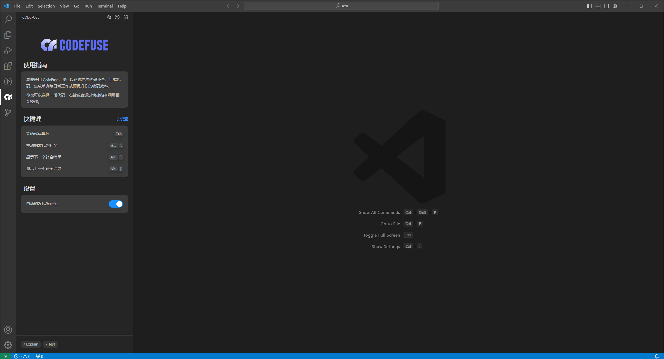Open the Selection menu
The height and width of the screenshot is (359, 664).
[46, 6]
